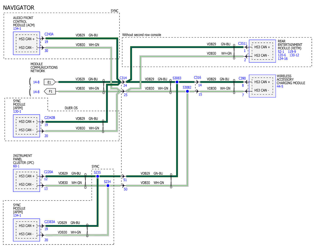Open page 44-5 for Wireless Charging Module

tap(280, 87)
